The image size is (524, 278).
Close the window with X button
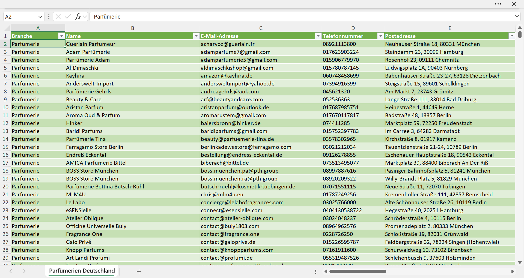point(514,4)
